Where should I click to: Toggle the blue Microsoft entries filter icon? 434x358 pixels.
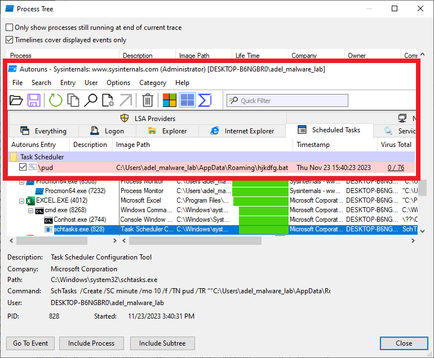click(187, 100)
